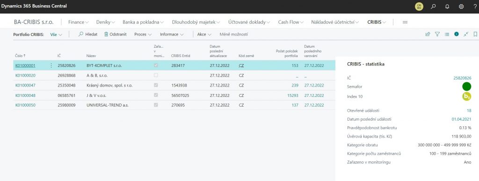
Task: Click the Odstranit delete button
Action: (x=115, y=34)
